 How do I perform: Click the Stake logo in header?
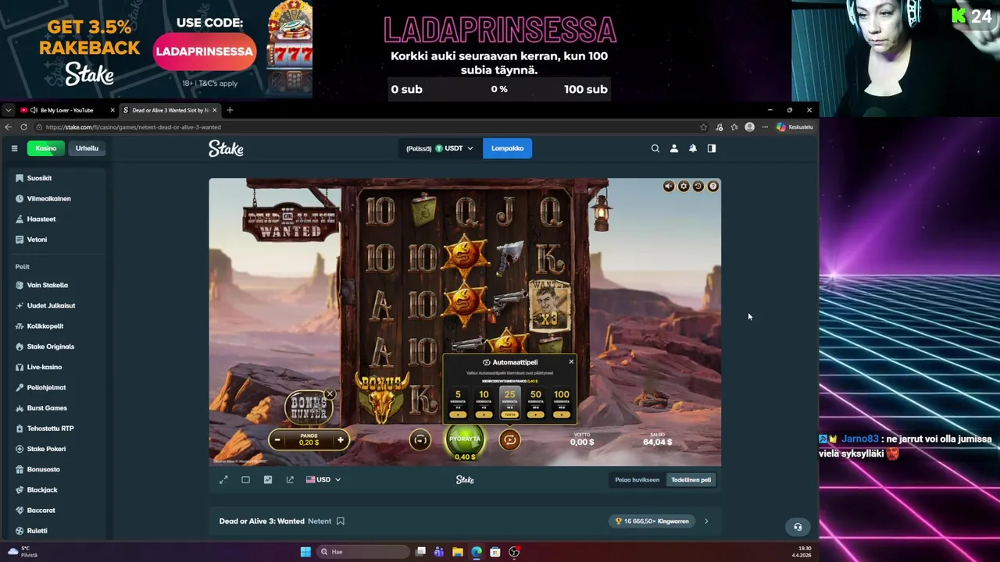(x=226, y=148)
